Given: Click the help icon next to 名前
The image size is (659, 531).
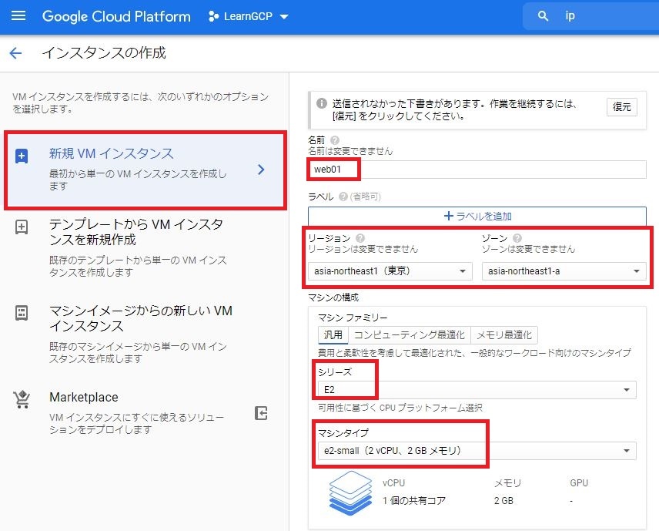Looking at the screenshot, I should click(x=335, y=140).
